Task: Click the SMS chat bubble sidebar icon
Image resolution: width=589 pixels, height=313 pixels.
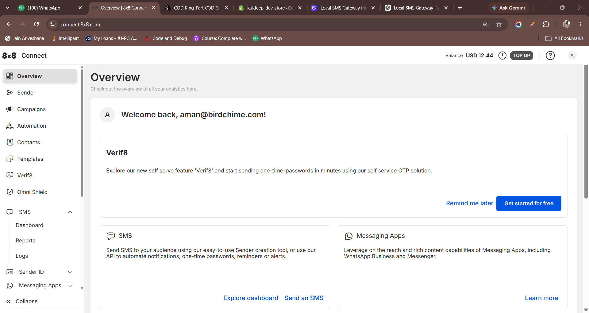Action: pyautogui.click(x=10, y=212)
